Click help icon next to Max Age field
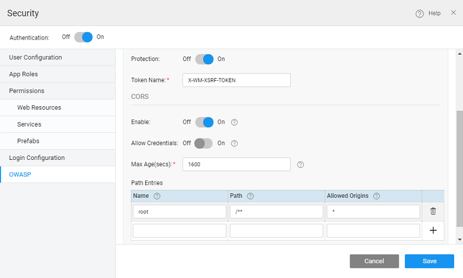 coord(300,164)
